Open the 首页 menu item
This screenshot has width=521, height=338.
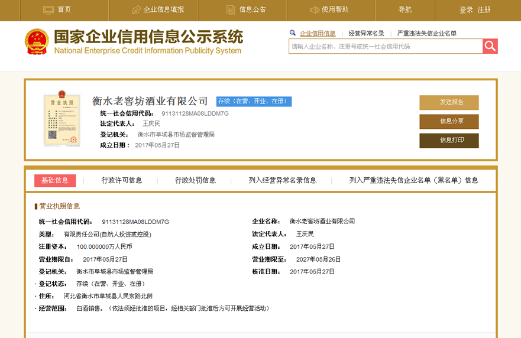[64, 9]
